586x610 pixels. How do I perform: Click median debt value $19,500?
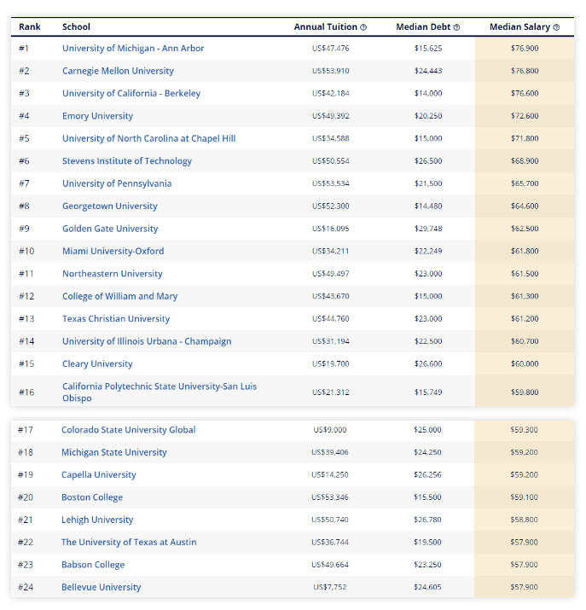point(427,543)
